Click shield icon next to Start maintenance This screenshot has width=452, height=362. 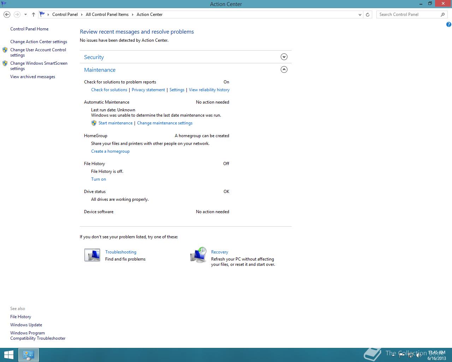pyautogui.click(x=94, y=123)
